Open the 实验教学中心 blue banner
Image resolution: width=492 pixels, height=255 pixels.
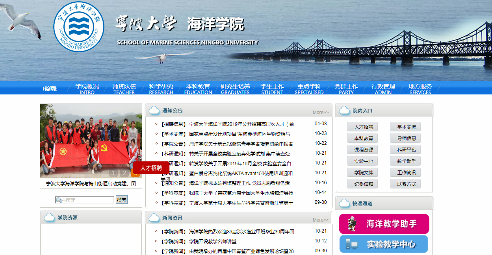click(384, 244)
